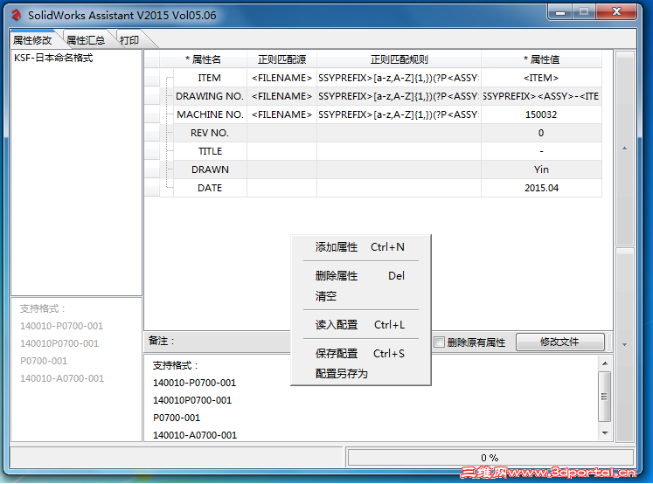
Task: Maximize the SolidWorks Assistant window
Action: pos(584,12)
